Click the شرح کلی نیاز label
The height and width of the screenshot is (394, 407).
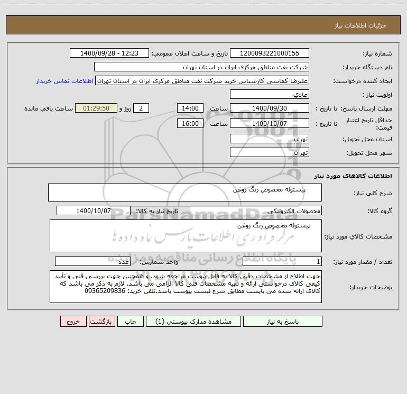(373, 193)
